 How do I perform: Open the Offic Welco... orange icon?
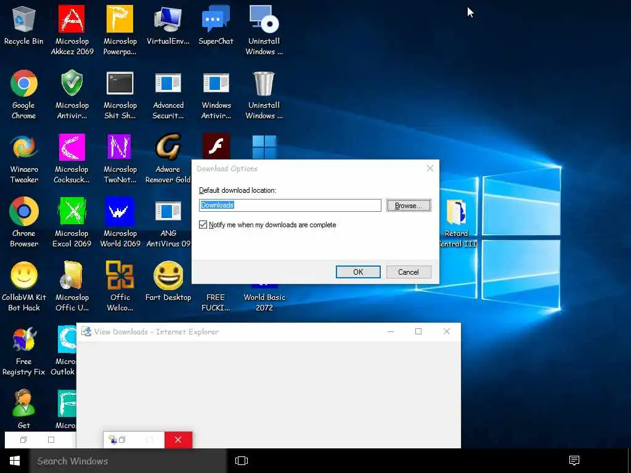coord(120,286)
